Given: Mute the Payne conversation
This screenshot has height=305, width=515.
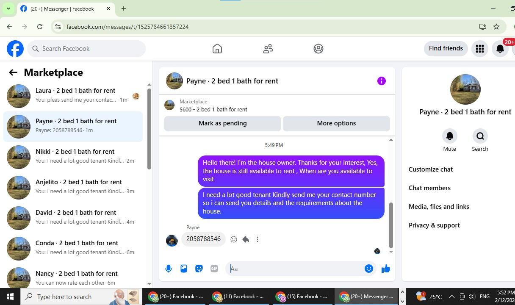Looking at the screenshot, I should (x=449, y=136).
